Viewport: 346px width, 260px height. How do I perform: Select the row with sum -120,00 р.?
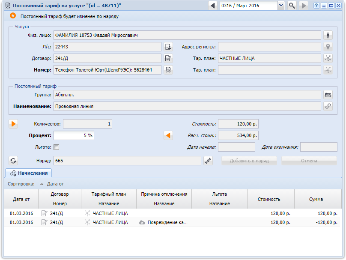point(172,222)
